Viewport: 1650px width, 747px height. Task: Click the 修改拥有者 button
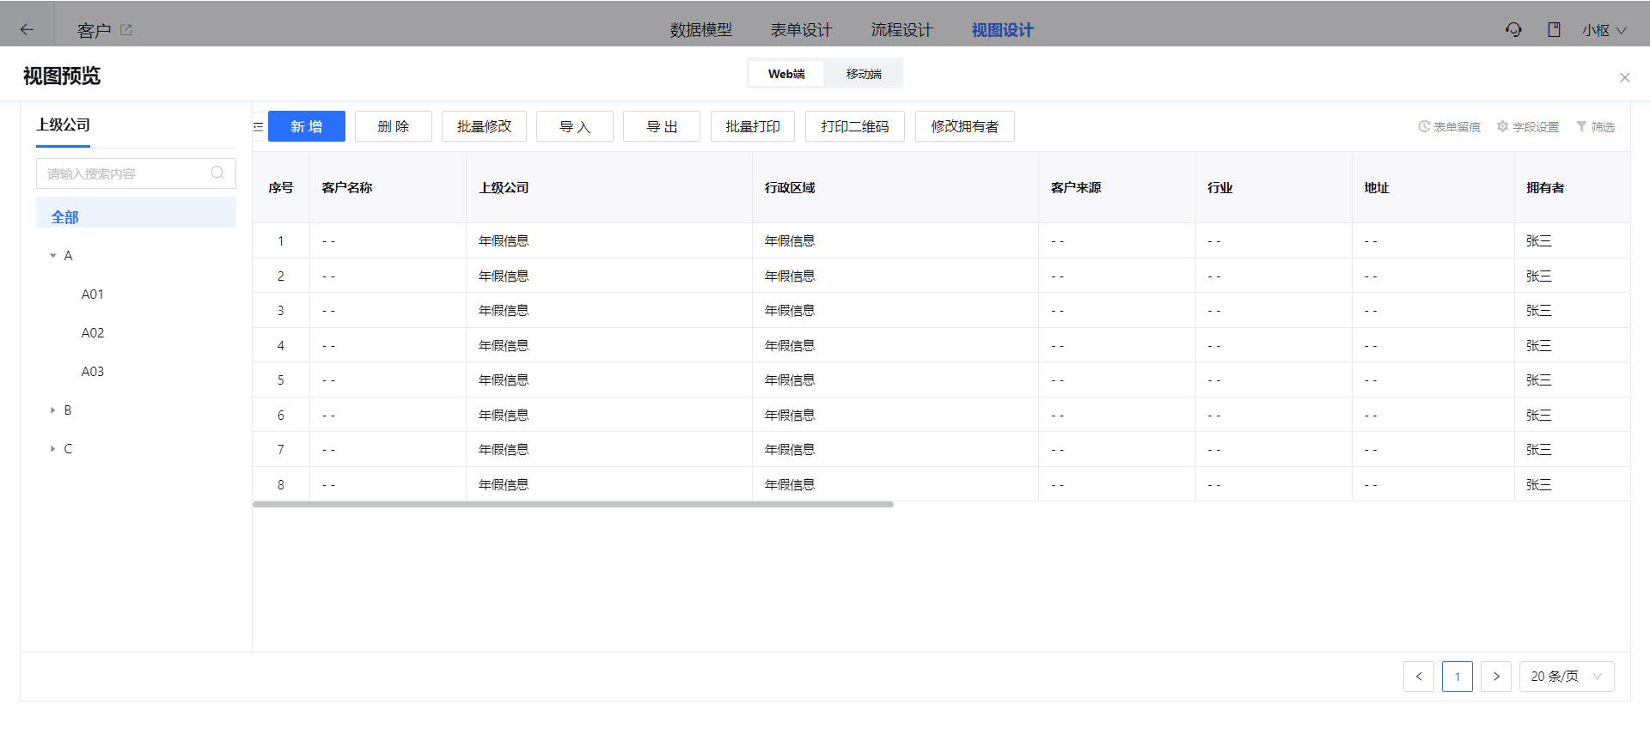click(965, 126)
